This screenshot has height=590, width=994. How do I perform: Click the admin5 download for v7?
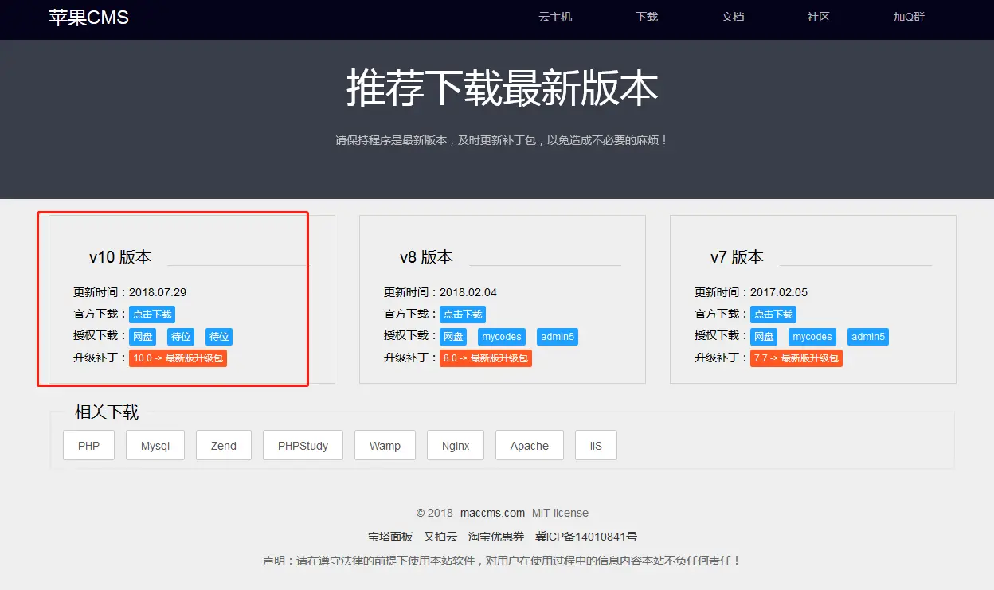click(868, 336)
